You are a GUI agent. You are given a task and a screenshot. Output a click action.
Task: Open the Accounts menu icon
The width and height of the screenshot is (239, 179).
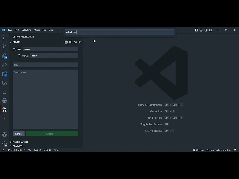point(4,135)
